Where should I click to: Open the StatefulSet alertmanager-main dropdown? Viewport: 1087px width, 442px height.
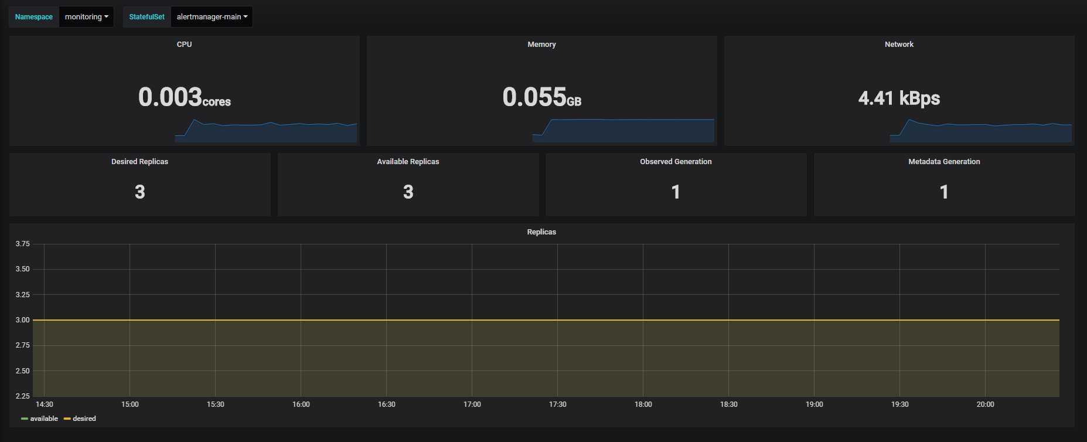(212, 17)
